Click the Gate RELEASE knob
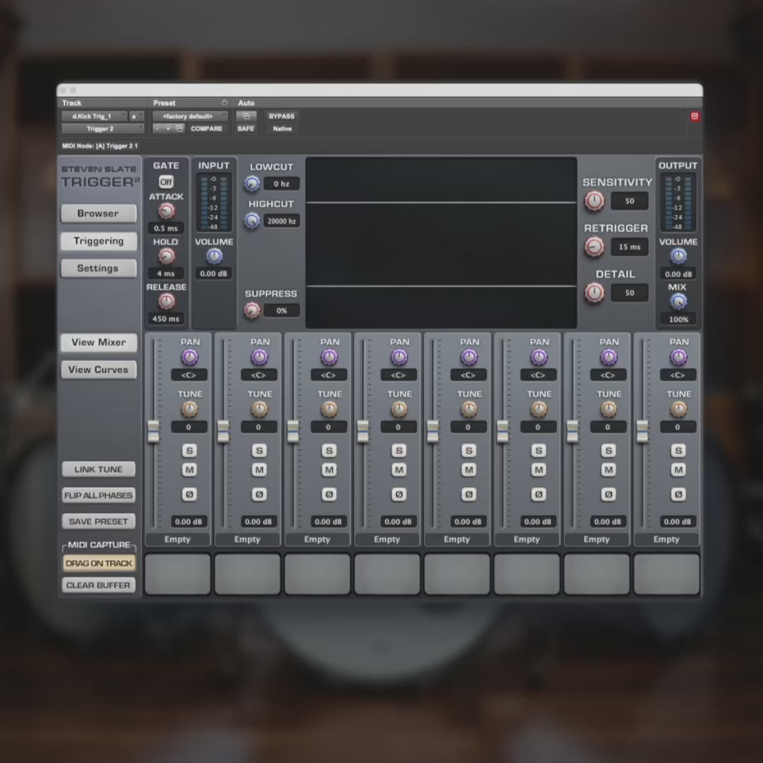This screenshot has height=763, width=763. point(167,302)
